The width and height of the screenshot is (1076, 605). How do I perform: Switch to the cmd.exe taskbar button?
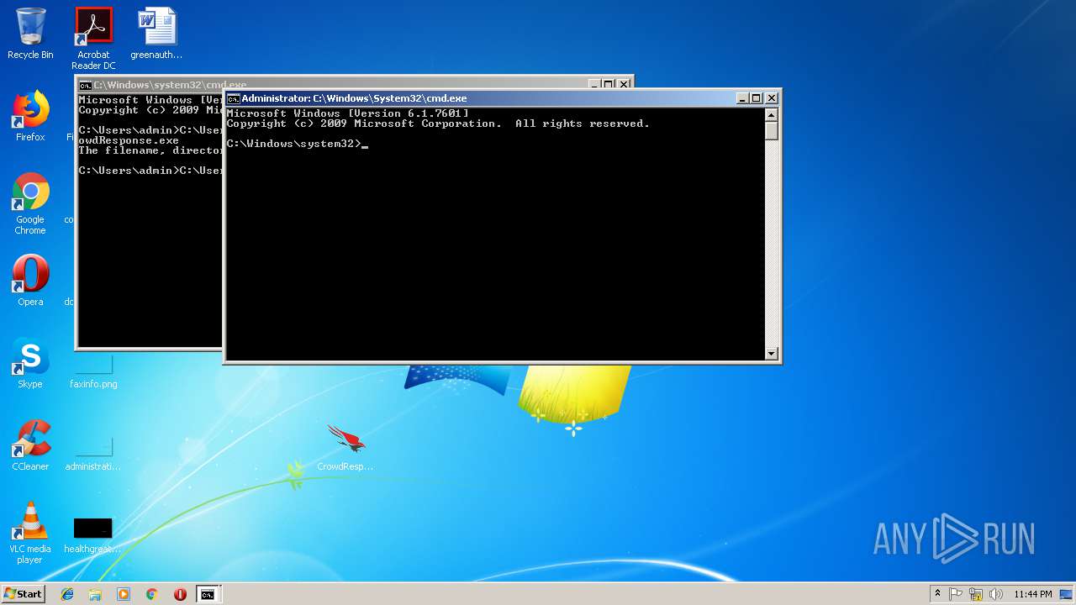pos(208,594)
